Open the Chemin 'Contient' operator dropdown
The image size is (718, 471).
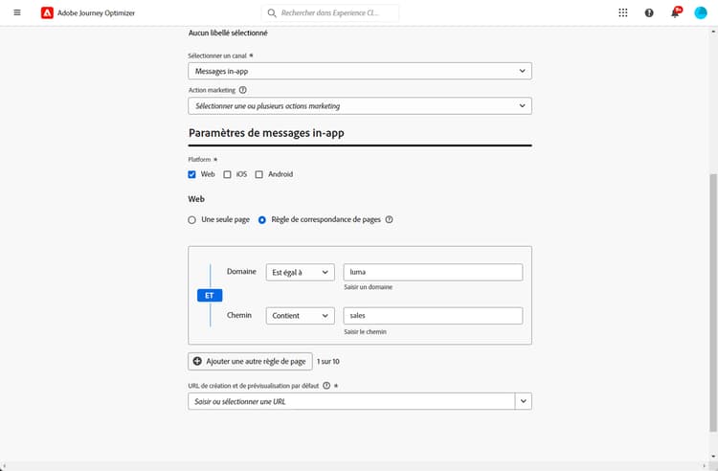pyautogui.click(x=300, y=316)
